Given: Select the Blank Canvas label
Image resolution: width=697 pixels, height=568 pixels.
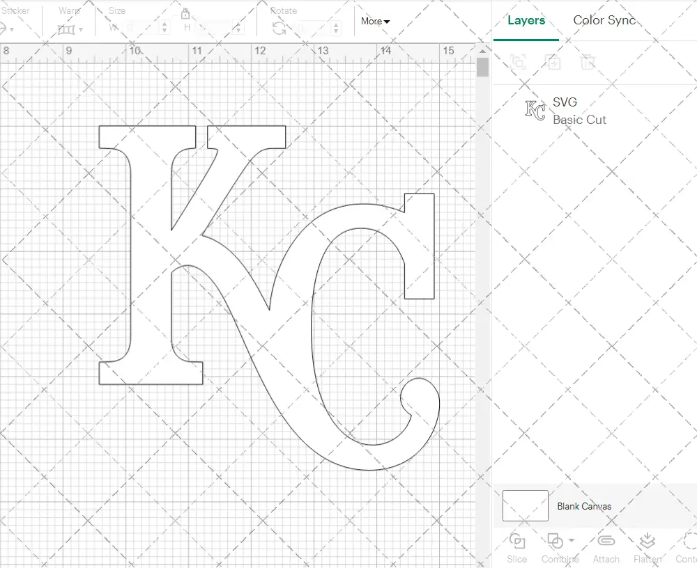Looking at the screenshot, I should [584, 506].
